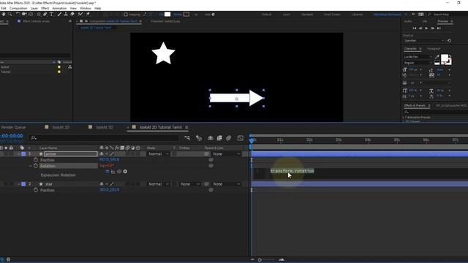Open the star layer Parent dropdown
Image resolution: width=468 pixels, height=263 pixels.
[x=226, y=184]
